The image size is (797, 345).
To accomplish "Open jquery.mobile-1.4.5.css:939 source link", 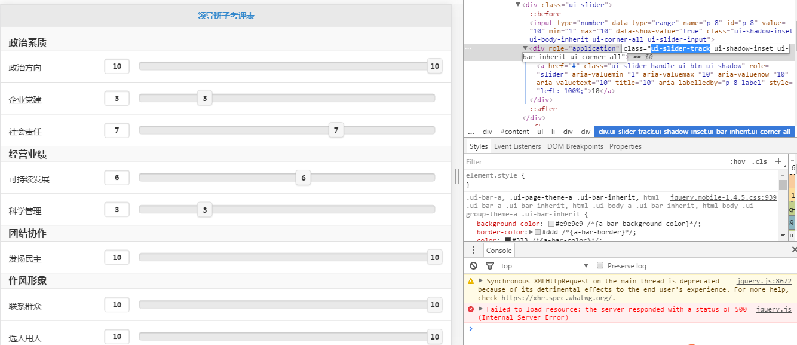I will [724, 197].
